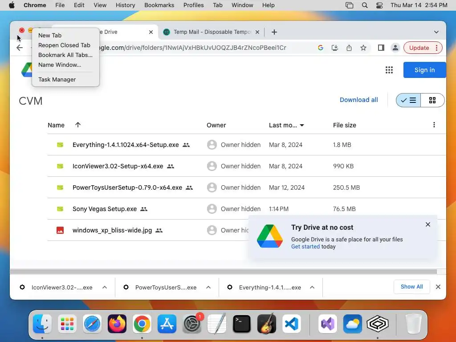The width and height of the screenshot is (456, 342).
Task: Expand options for IconViewer3.02 download
Action: [x=105, y=287]
